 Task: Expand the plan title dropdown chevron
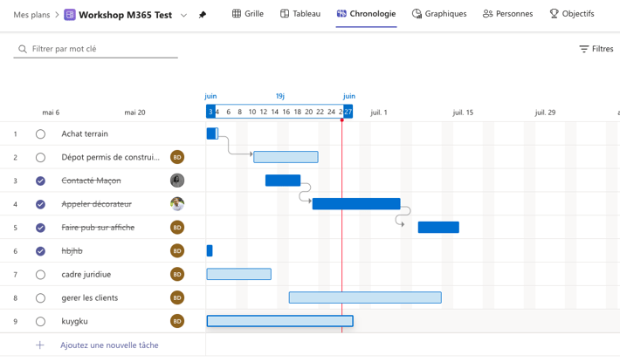[x=183, y=15]
